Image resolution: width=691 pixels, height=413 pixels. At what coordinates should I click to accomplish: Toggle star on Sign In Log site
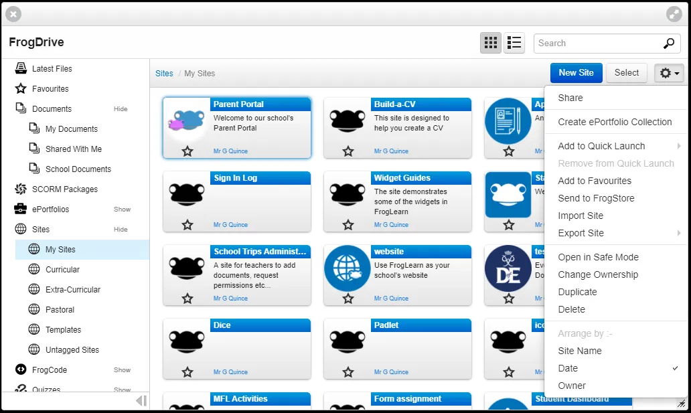tap(187, 225)
